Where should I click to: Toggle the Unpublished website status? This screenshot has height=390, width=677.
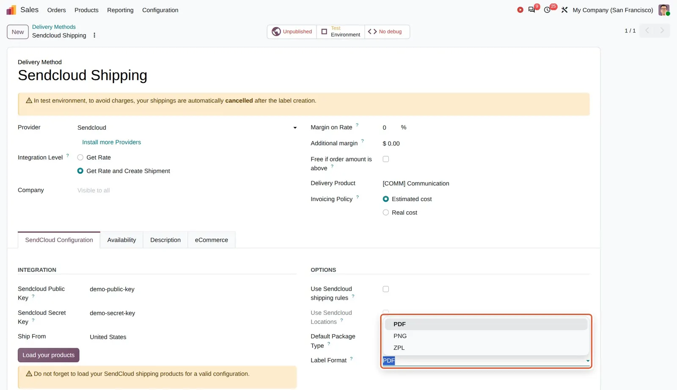[x=292, y=32]
